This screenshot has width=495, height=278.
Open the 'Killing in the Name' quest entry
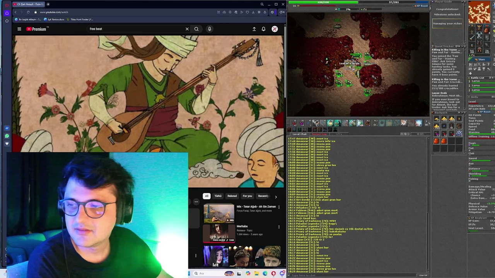447,50
